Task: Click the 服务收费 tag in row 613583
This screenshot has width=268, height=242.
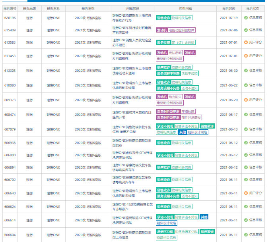Action: click(x=164, y=42)
